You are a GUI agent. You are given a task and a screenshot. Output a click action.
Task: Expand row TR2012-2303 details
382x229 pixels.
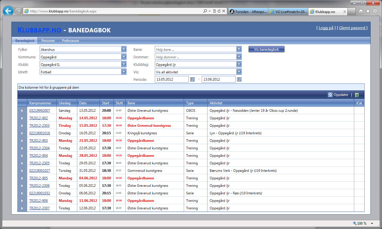click(22, 126)
